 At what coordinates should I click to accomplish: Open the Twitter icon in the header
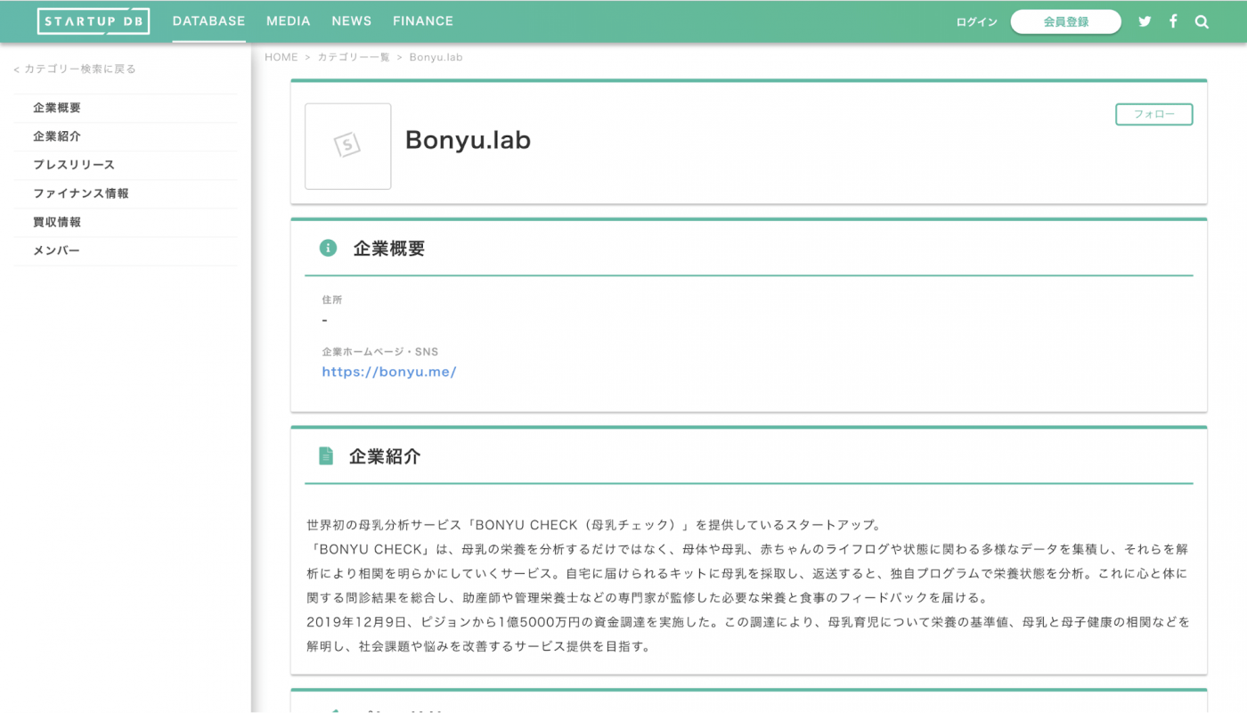[1145, 20]
